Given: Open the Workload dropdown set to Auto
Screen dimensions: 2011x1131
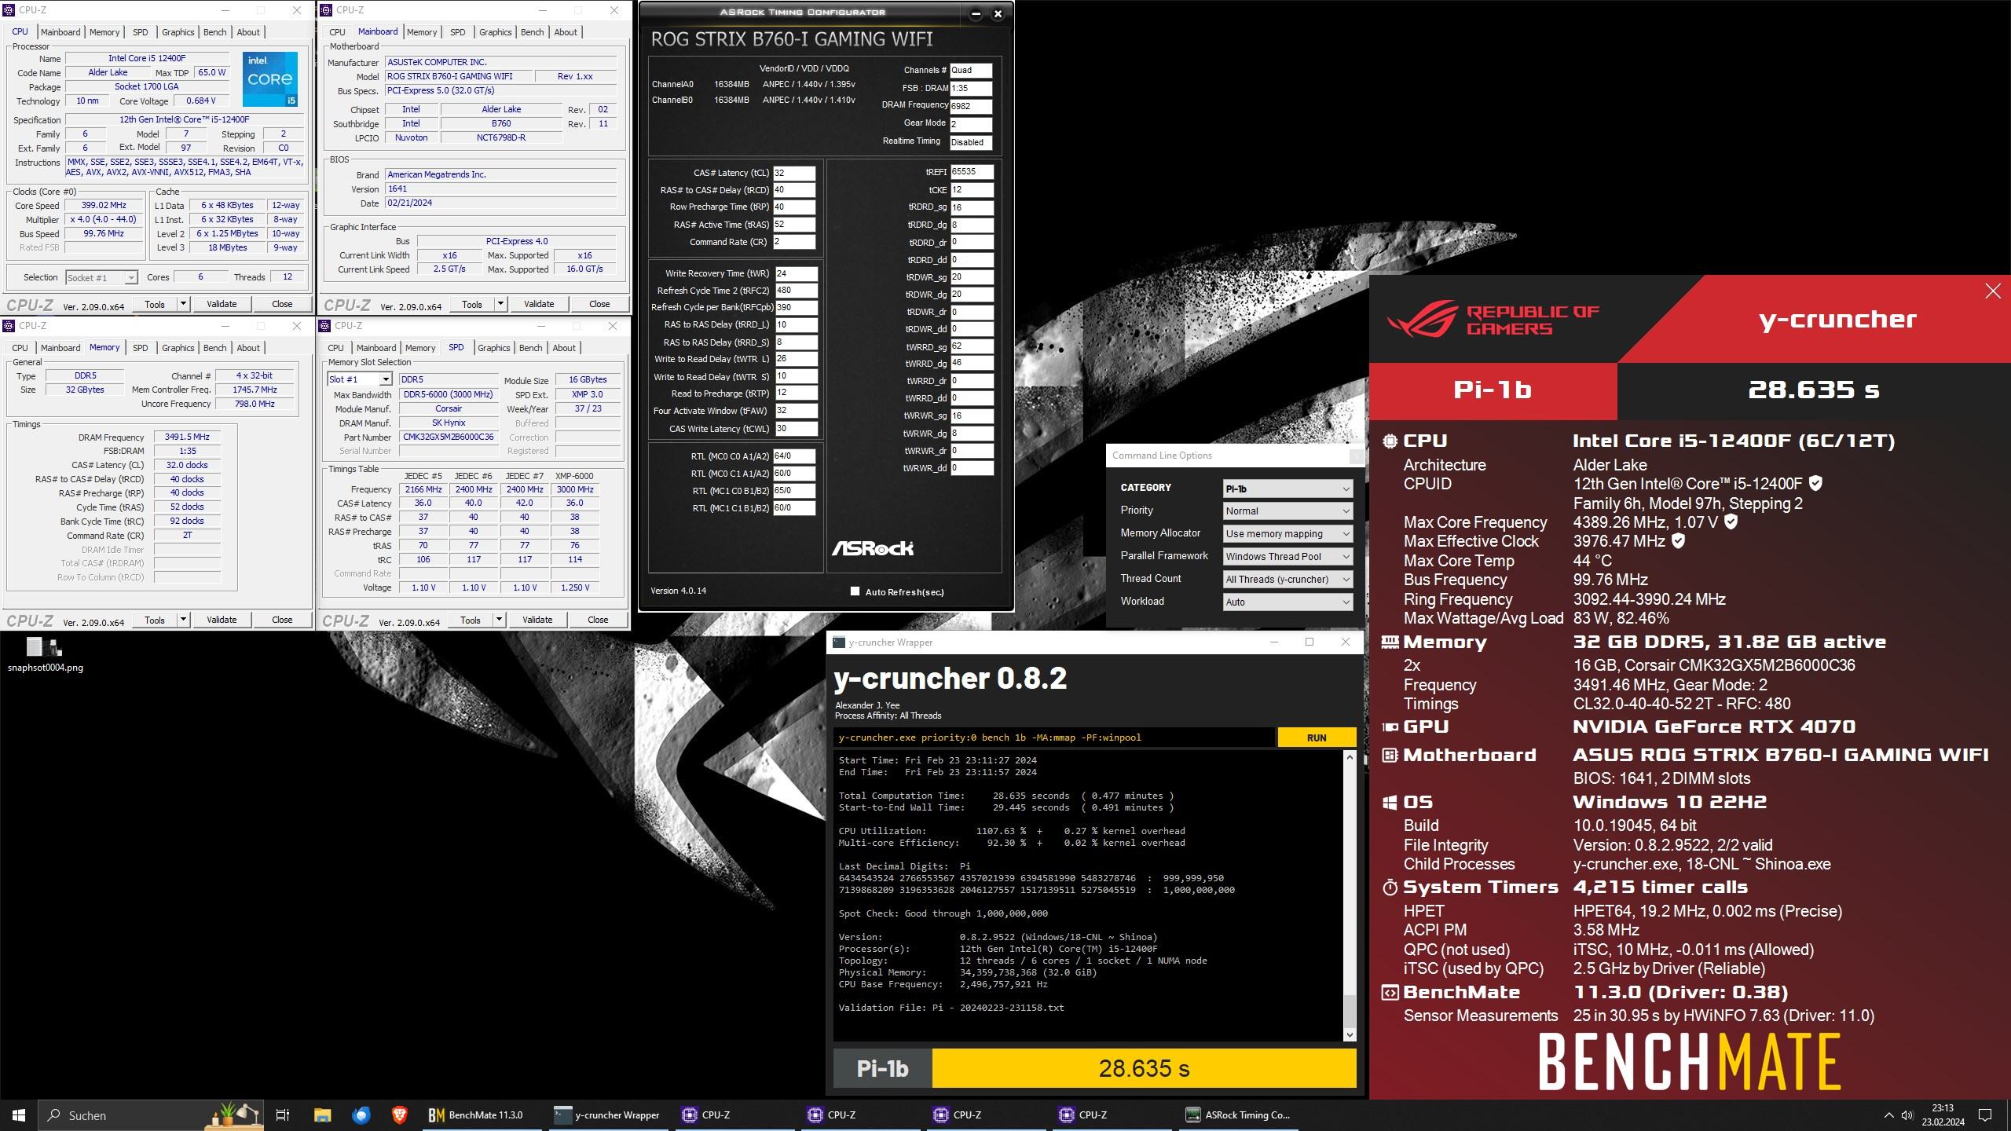Looking at the screenshot, I should [x=1287, y=602].
